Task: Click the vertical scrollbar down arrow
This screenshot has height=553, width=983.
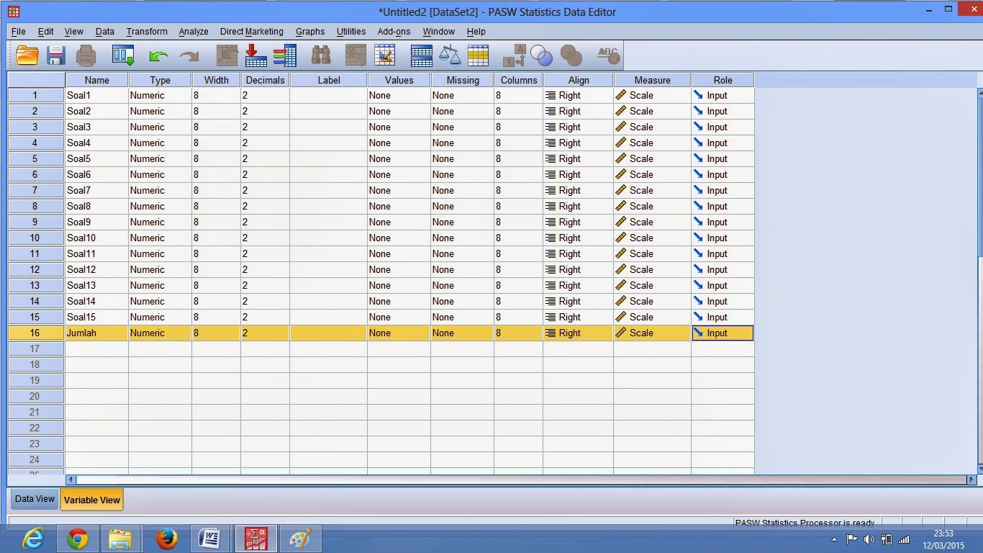Action: (x=979, y=469)
